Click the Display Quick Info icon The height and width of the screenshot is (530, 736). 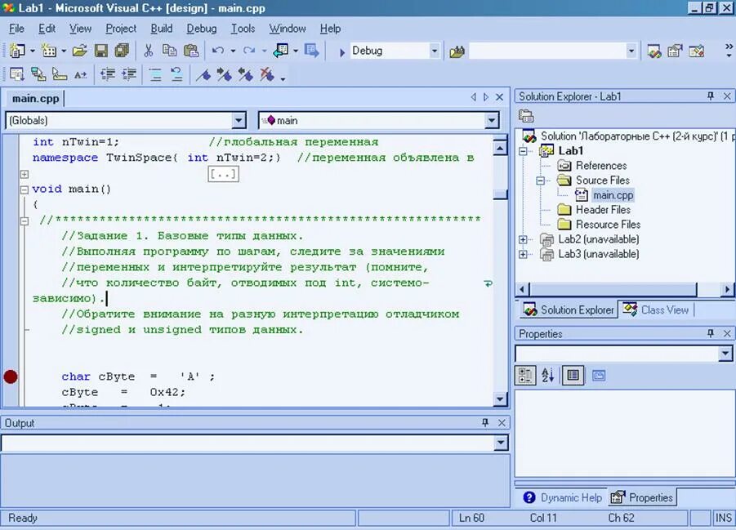click(59, 74)
